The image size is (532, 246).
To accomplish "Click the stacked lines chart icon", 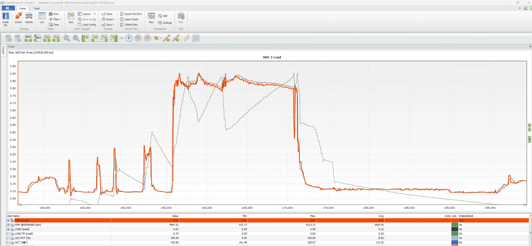I will (186, 38).
